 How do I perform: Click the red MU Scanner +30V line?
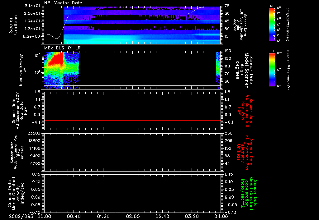[x=132, y=120]
